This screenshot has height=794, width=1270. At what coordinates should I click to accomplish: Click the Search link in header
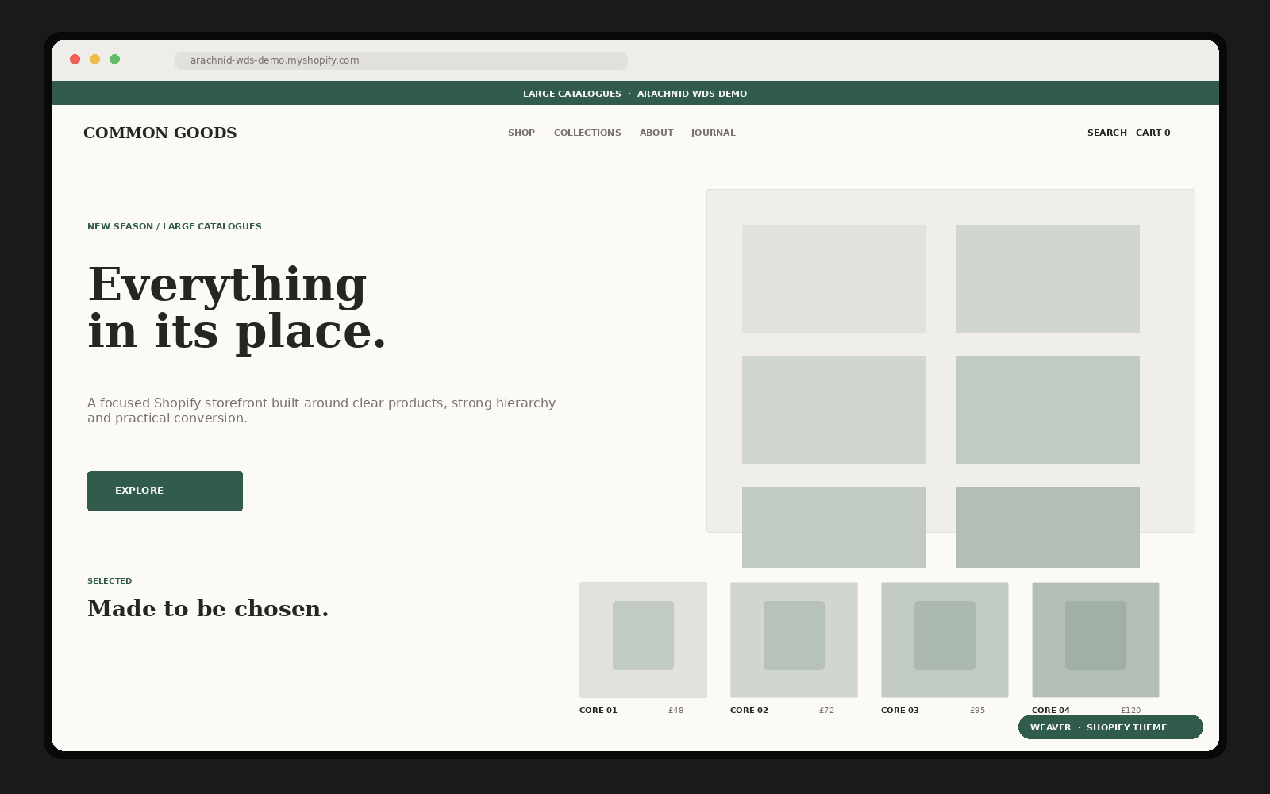click(x=1107, y=133)
